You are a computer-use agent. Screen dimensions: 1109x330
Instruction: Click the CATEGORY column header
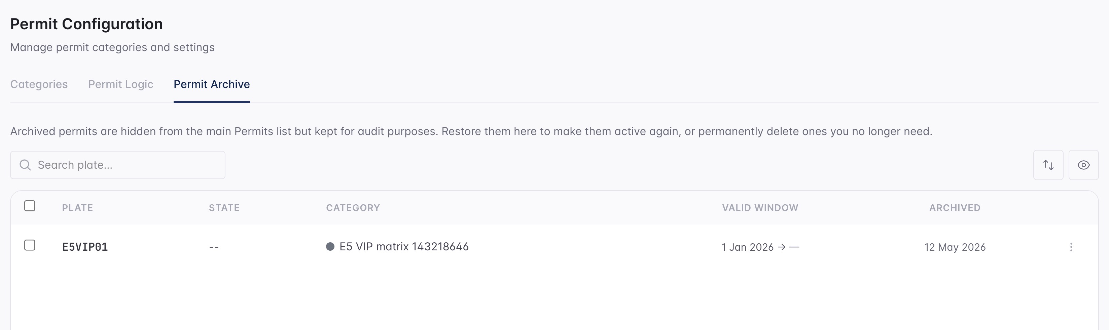click(x=353, y=208)
